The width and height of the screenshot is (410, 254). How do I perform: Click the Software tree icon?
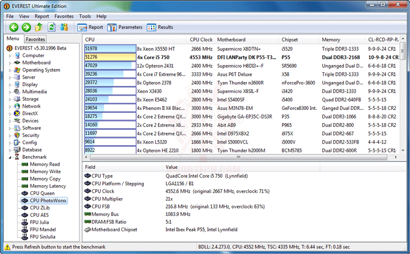tap(17, 128)
